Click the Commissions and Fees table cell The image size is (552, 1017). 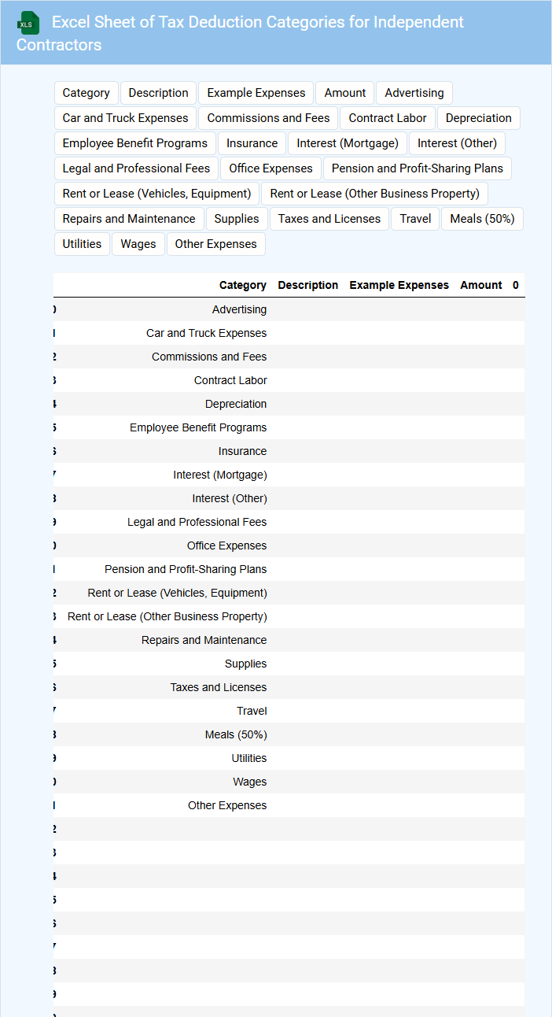(209, 357)
